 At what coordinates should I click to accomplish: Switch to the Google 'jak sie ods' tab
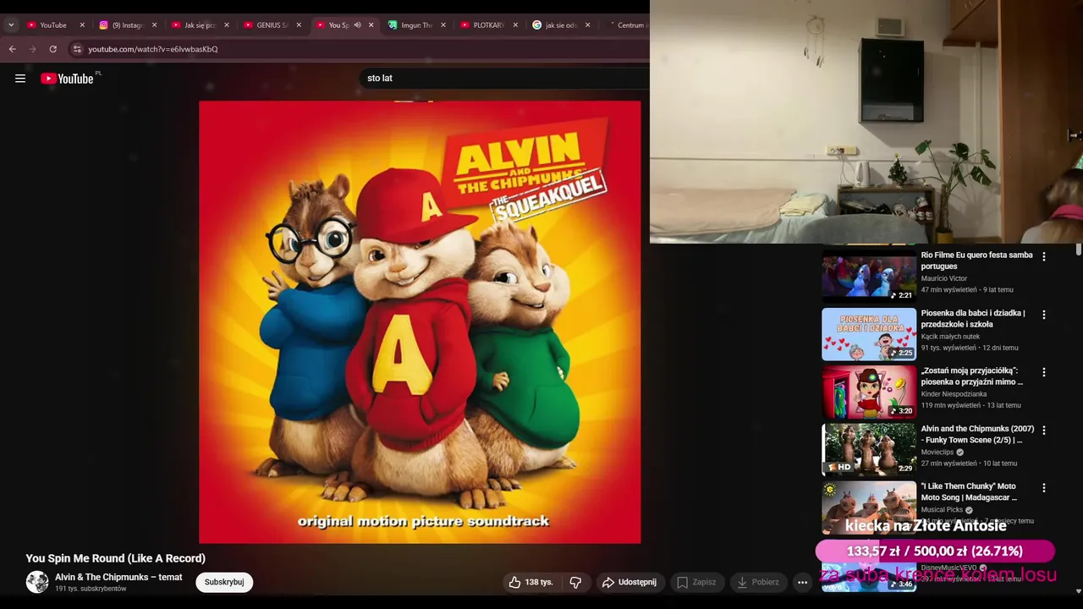[560, 25]
